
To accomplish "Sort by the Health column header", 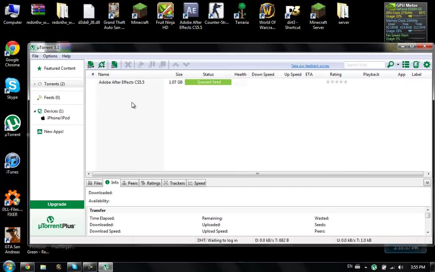I will tap(240, 74).
